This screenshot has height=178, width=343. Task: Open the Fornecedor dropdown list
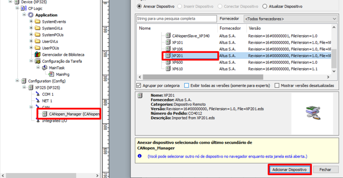tap(290, 19)
